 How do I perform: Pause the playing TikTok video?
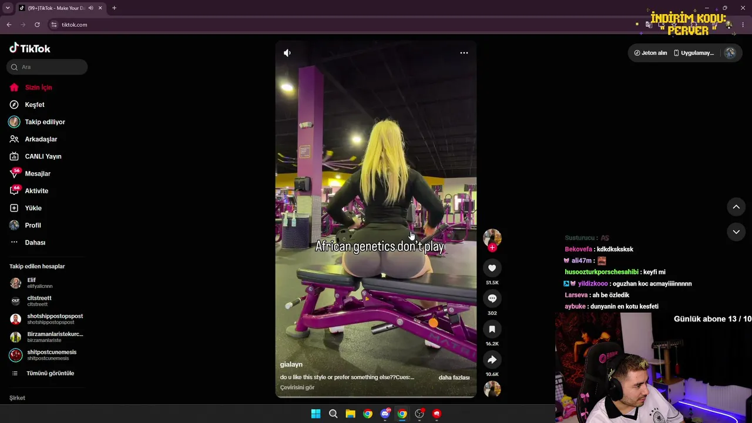tap(376, 219)
